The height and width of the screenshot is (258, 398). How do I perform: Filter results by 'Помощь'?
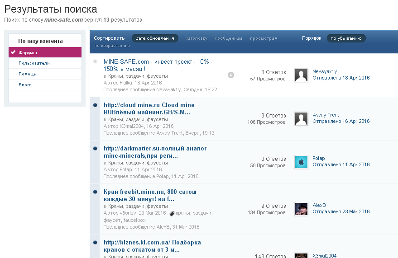(27, 74)
